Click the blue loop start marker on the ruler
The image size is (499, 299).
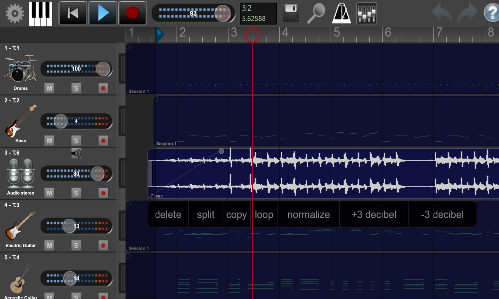(x=159, y=35)
